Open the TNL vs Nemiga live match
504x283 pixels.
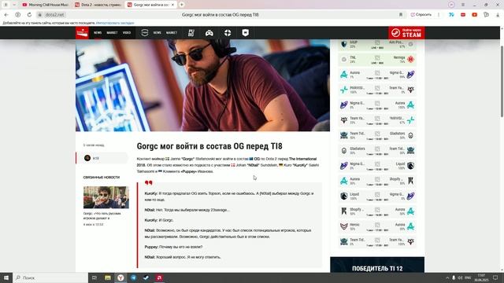tap(377, 60)
